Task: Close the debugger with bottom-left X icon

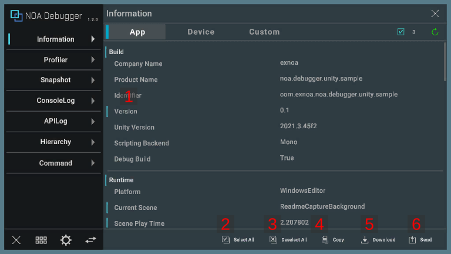Action: pyautogui.click(x=16, y=240)
